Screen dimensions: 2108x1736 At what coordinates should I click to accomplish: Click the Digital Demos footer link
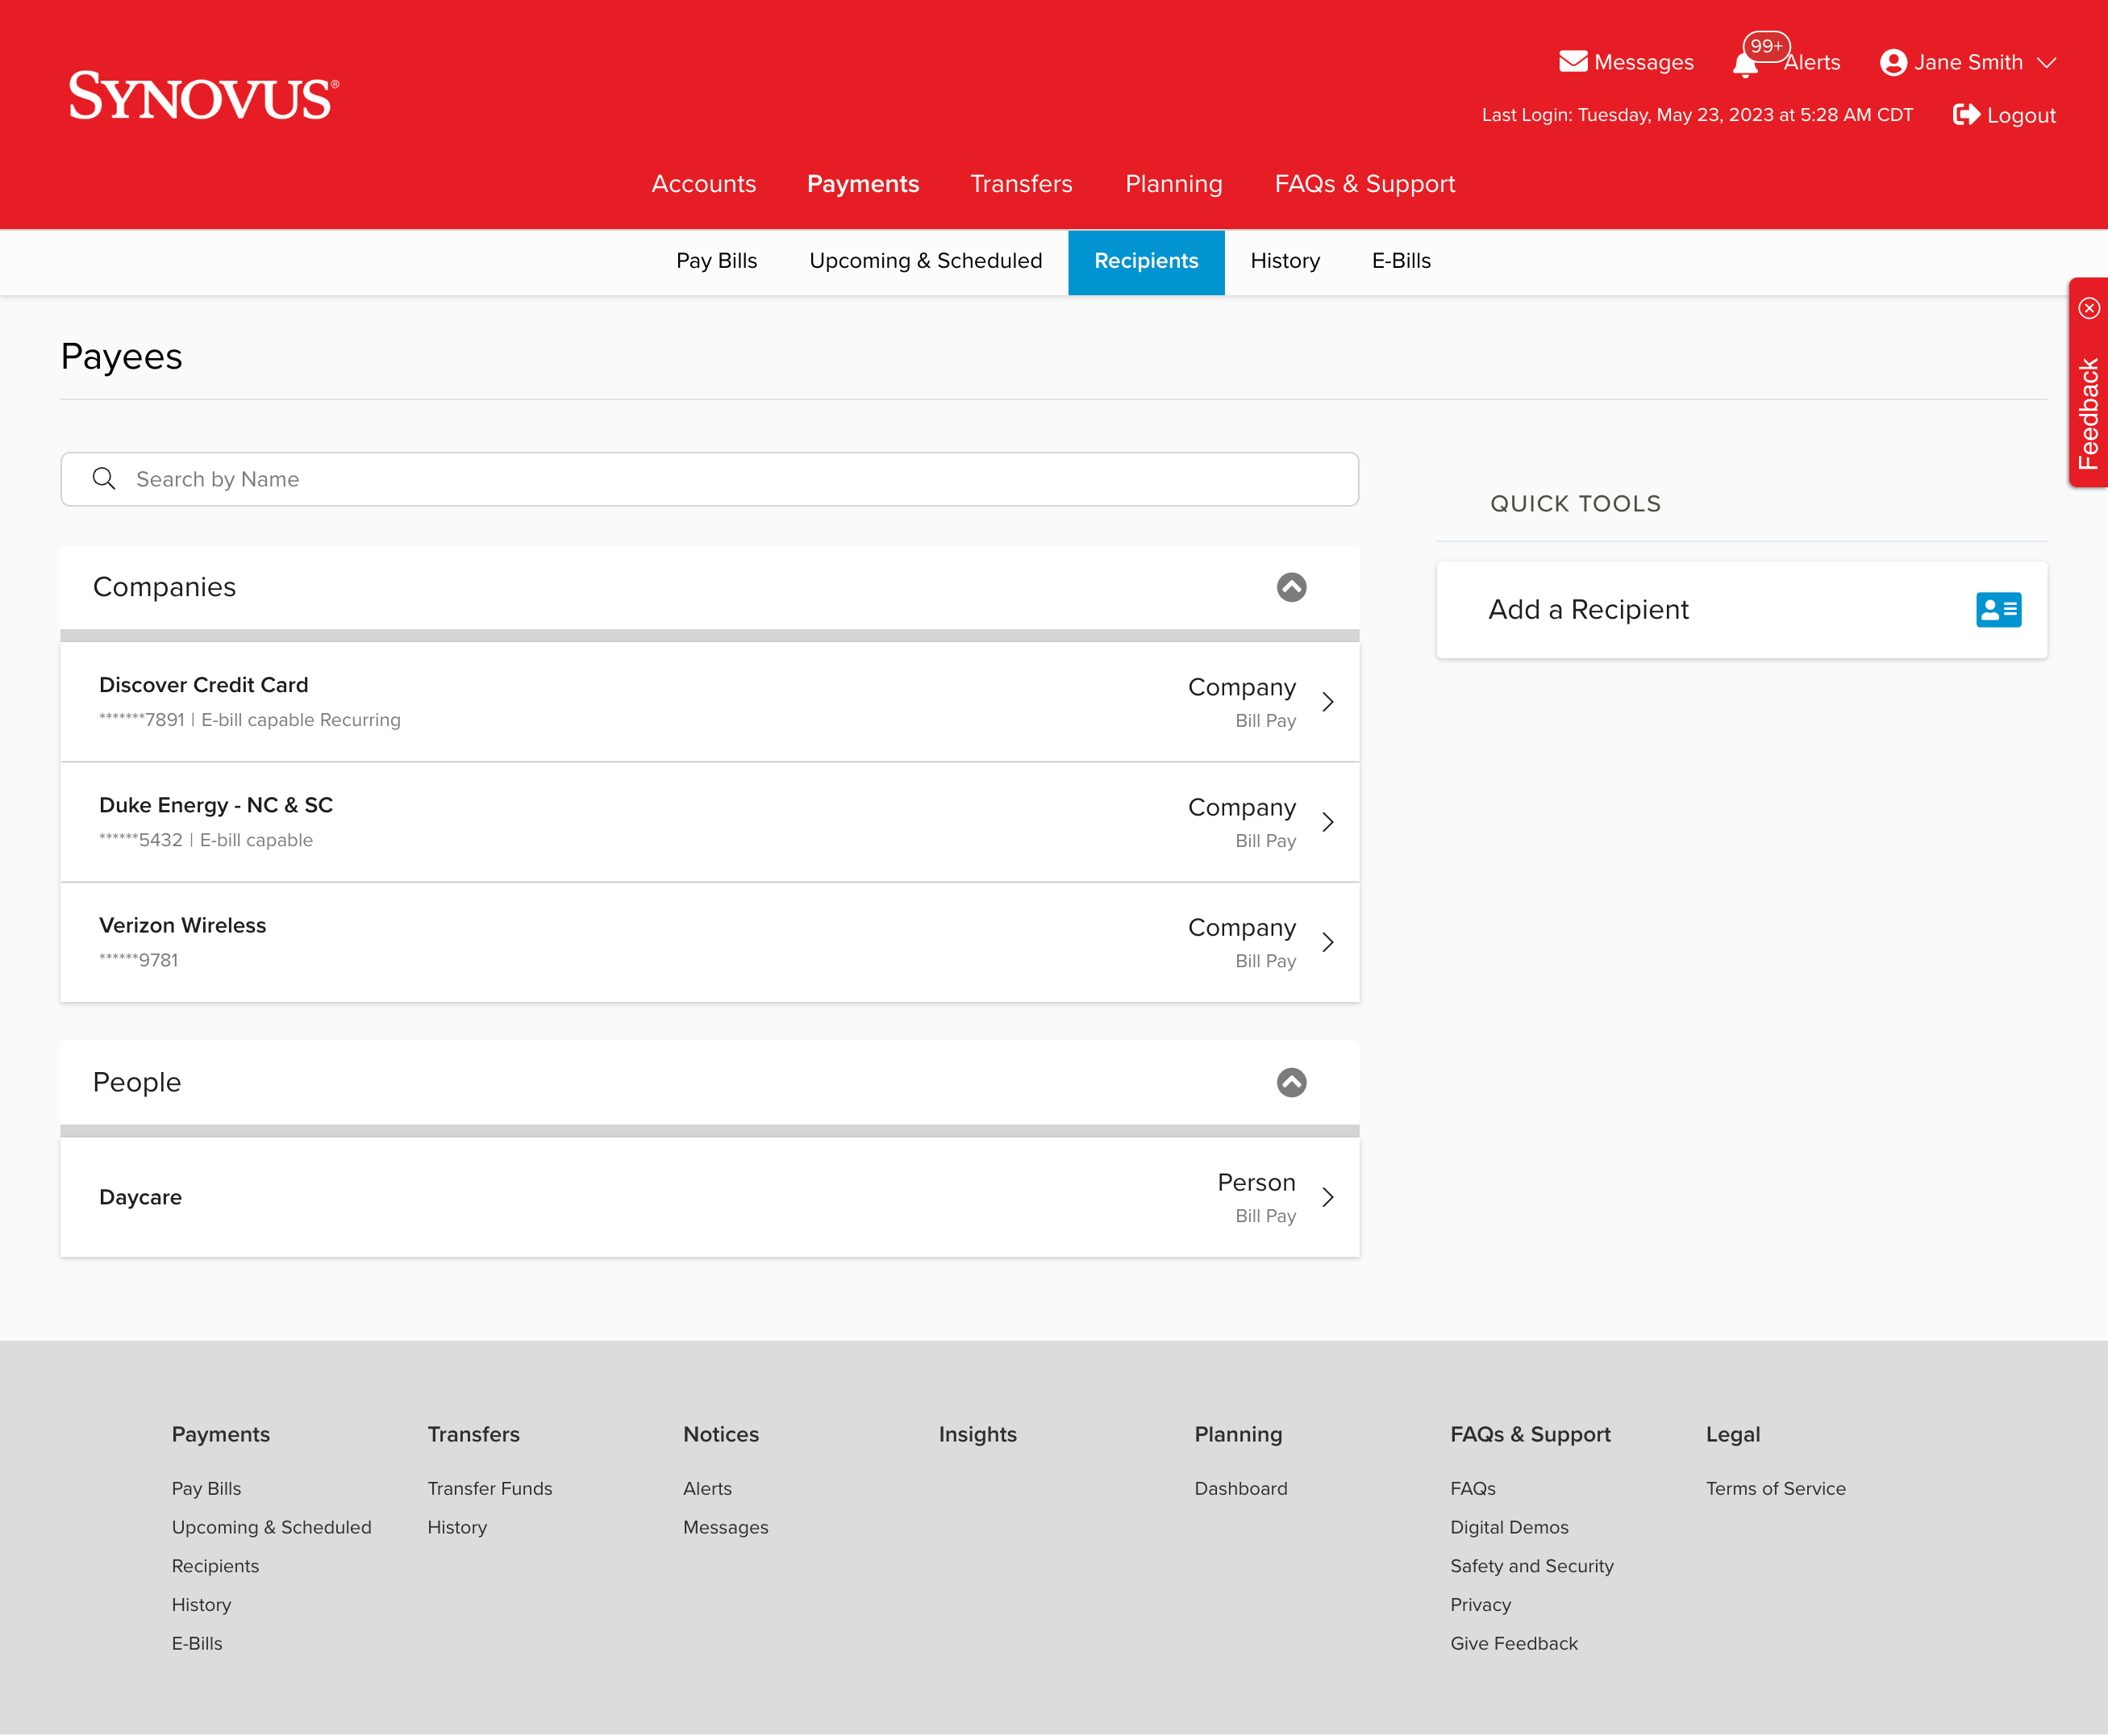[1508, 1527]
